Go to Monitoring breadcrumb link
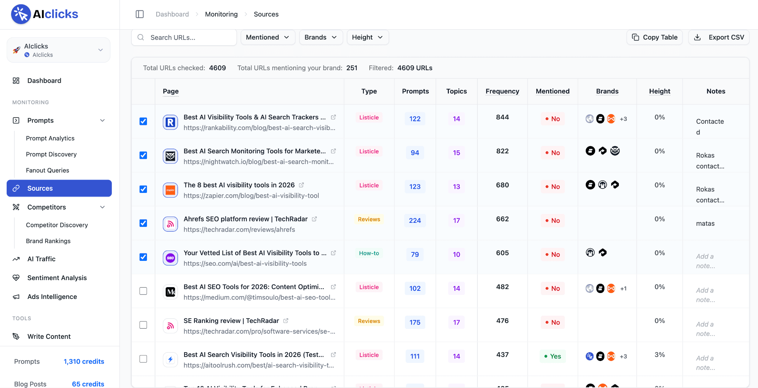 pos(221,14)
